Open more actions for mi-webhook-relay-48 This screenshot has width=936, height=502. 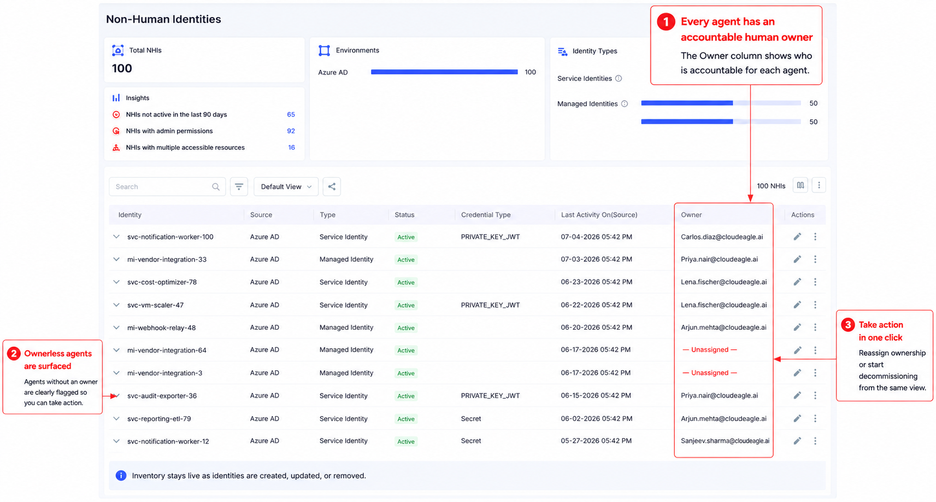click(815, 328)
